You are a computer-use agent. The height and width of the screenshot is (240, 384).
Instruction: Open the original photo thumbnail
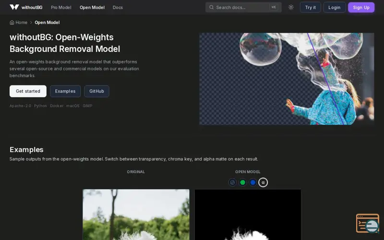coord(136,215)
